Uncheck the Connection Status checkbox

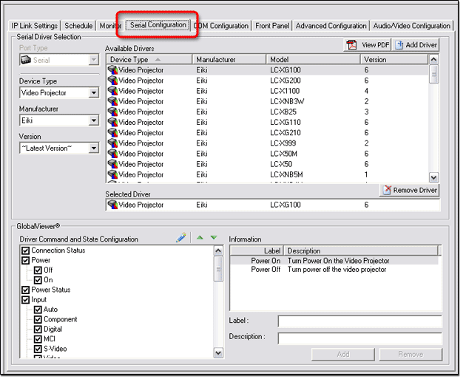click(26, 250)
